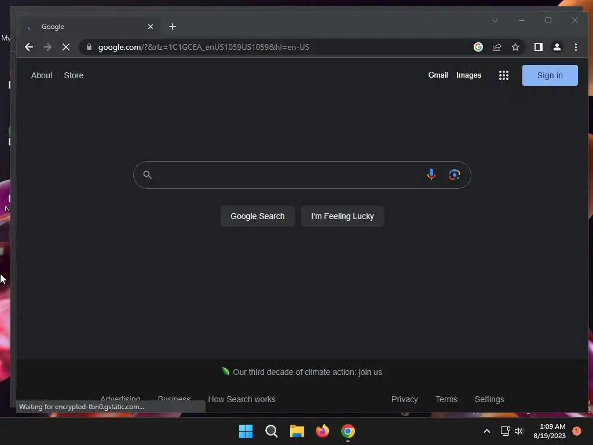Share this page using the share icon
Viewport: 593px width, 445px height.
[x=496, y=47]
